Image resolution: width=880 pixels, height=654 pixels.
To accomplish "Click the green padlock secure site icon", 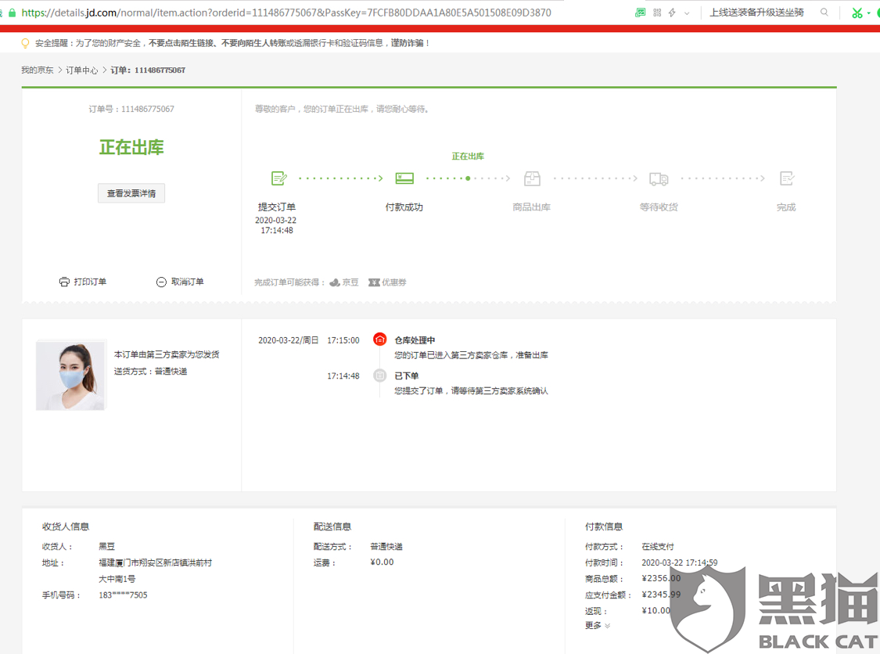I will pos(12,13).
